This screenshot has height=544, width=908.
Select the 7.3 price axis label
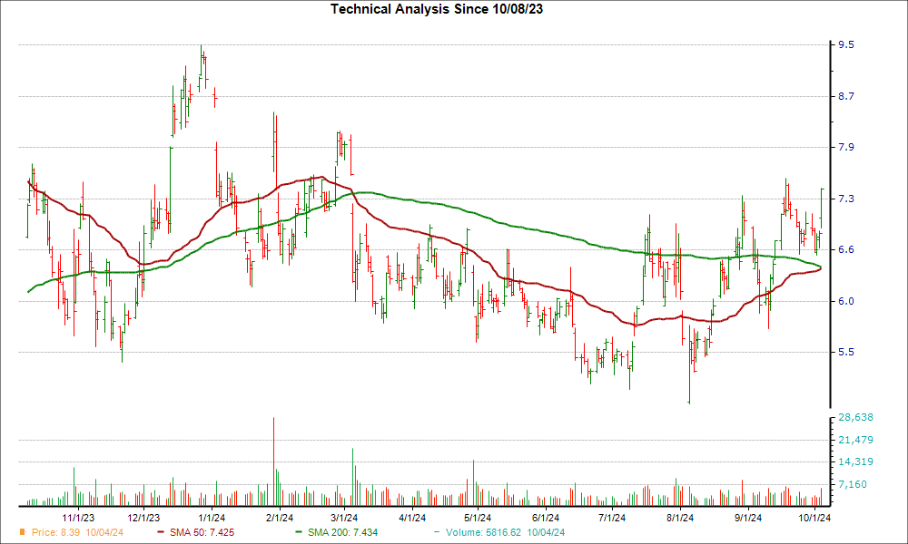point(845,199)
